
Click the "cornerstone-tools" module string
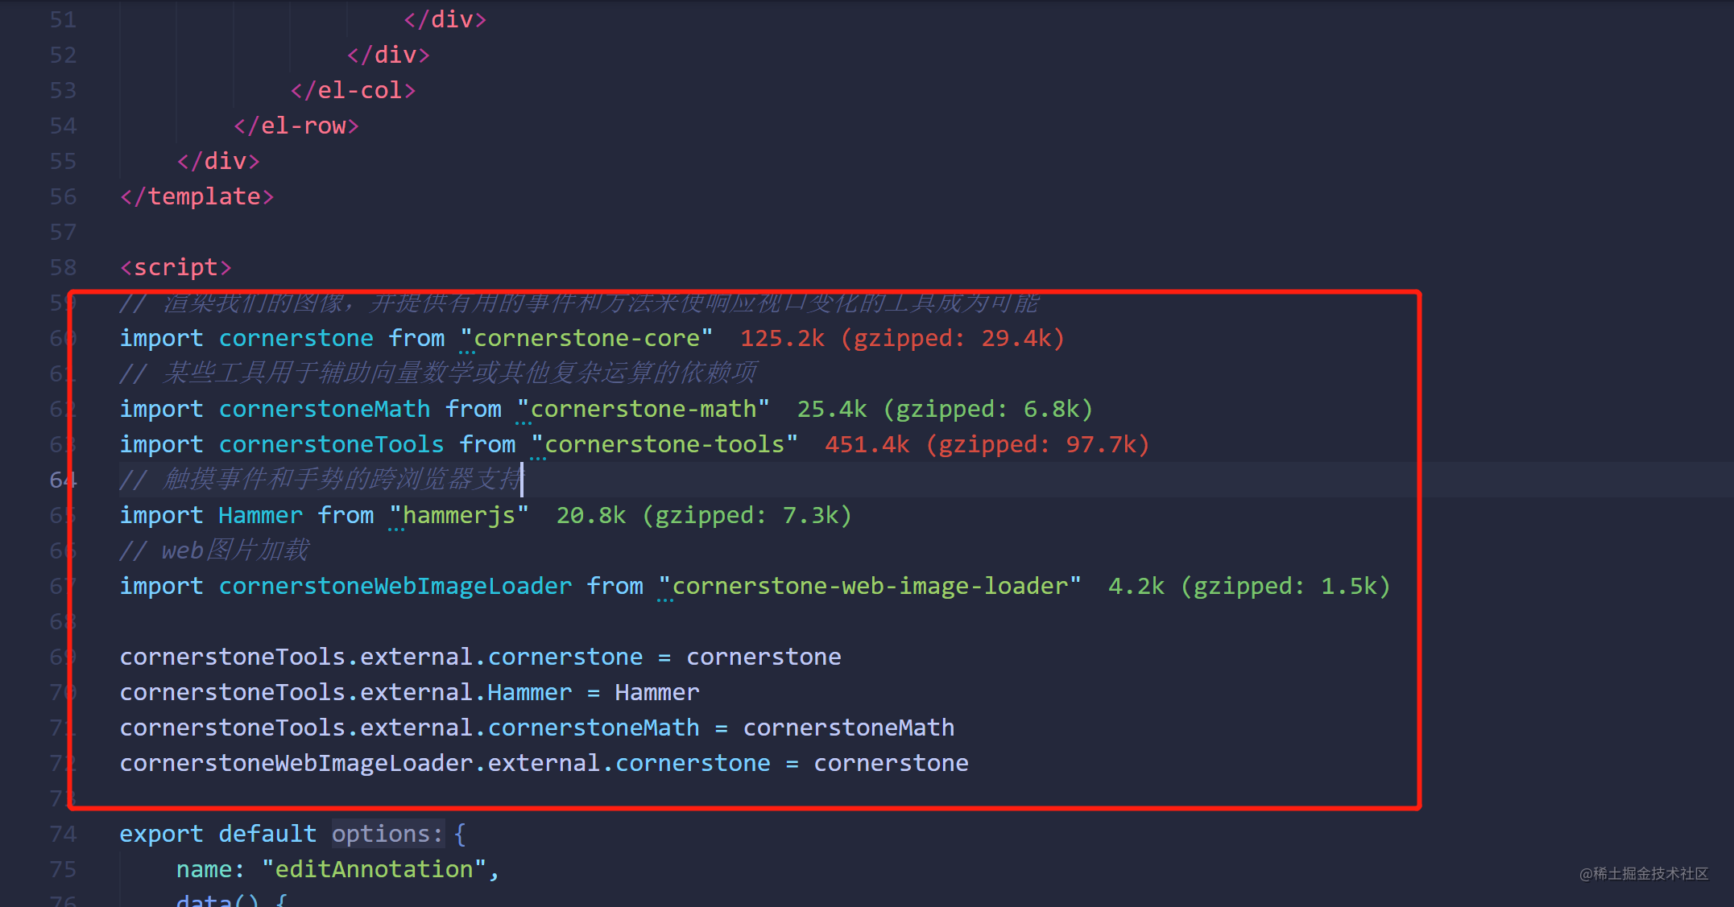664,444
